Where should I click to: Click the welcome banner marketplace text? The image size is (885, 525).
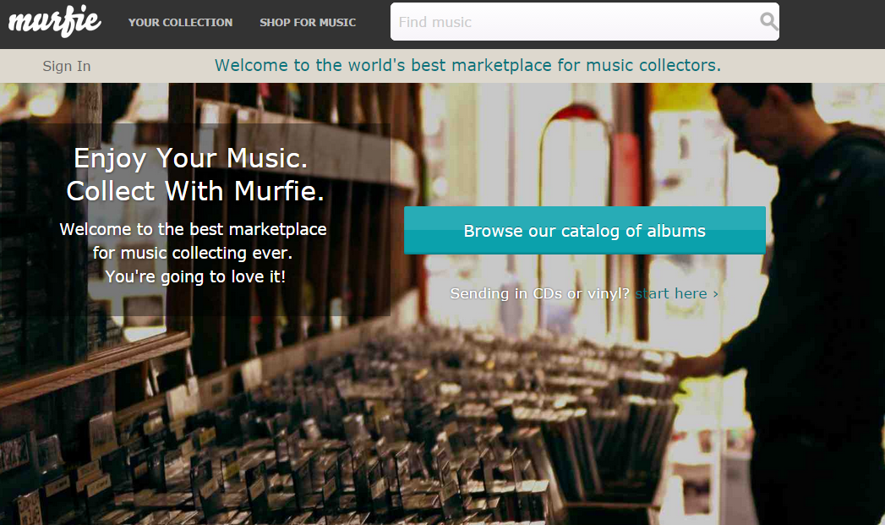(x=467, y=65)
